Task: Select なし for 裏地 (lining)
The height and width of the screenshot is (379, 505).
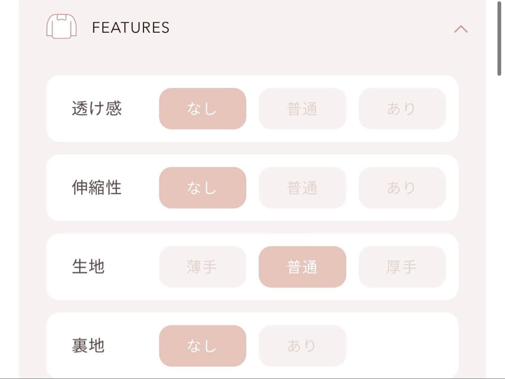Action: (202, 345)
